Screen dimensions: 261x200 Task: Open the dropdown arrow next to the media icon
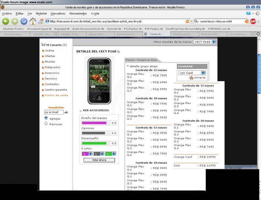[x=253, y=13]
